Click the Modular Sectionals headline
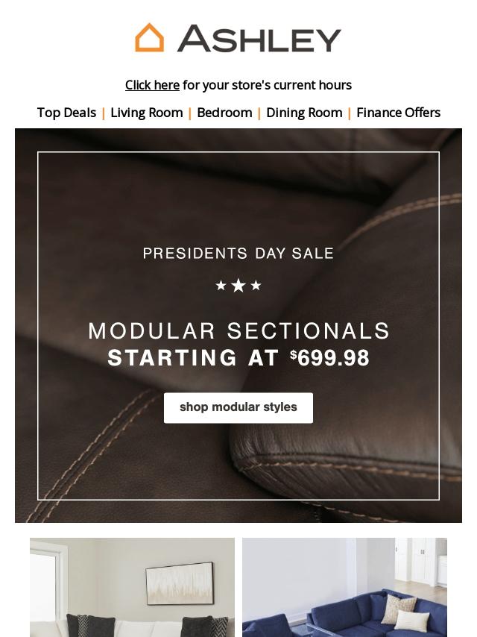The image size is (477, 637). pos(238,331)
